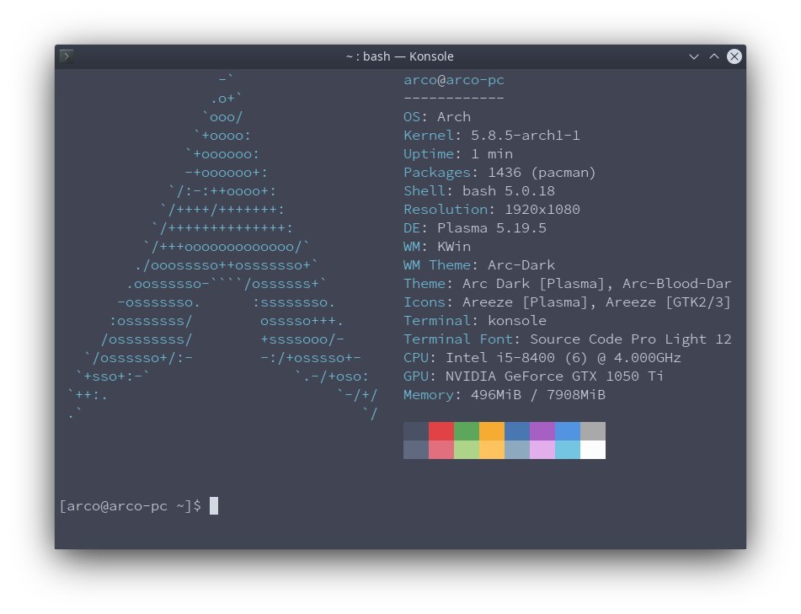Click the Konsole terminal icon in title bar
801x614 pixels.
click(67, 56)
